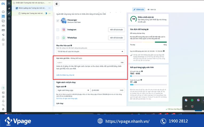Open Help question mark icon
Viewport: 204px width, 127px height.
pyautogui.click(x=3, y=88)
